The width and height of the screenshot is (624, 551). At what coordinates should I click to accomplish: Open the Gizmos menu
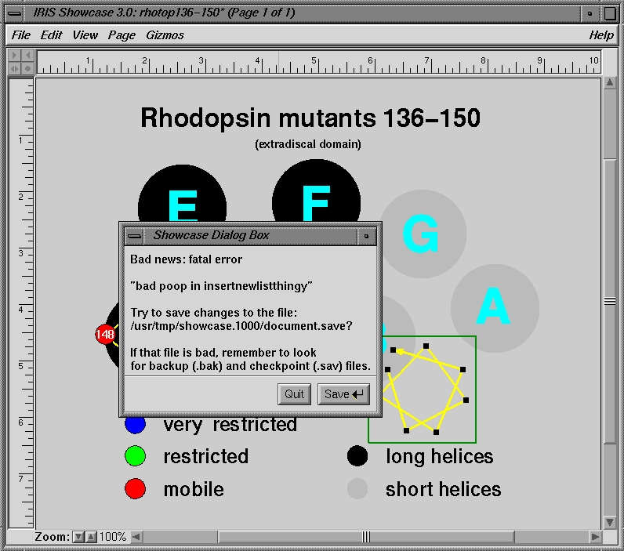165,35
